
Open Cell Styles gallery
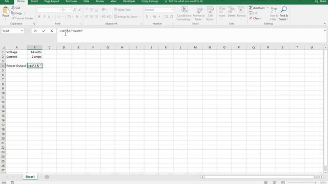tap(210, 14)
